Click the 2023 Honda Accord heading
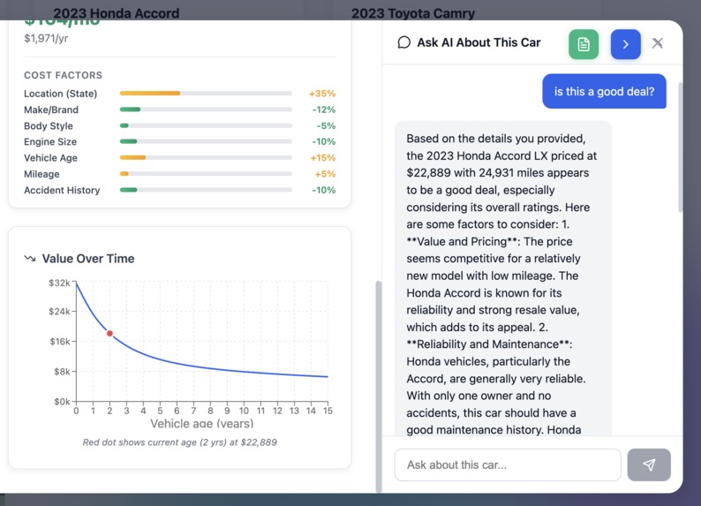Screen dimensions: 701x506 pos(117,13)
